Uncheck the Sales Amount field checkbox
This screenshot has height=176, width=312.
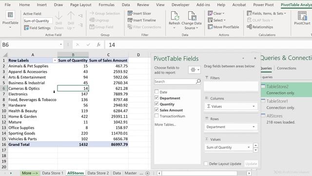156,110
